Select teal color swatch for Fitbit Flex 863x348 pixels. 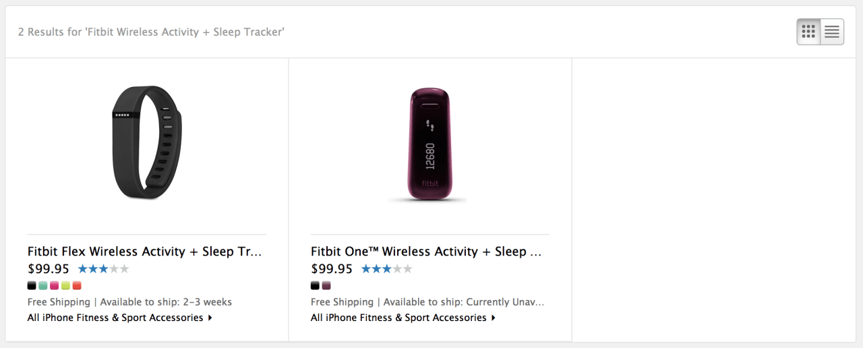43,285
